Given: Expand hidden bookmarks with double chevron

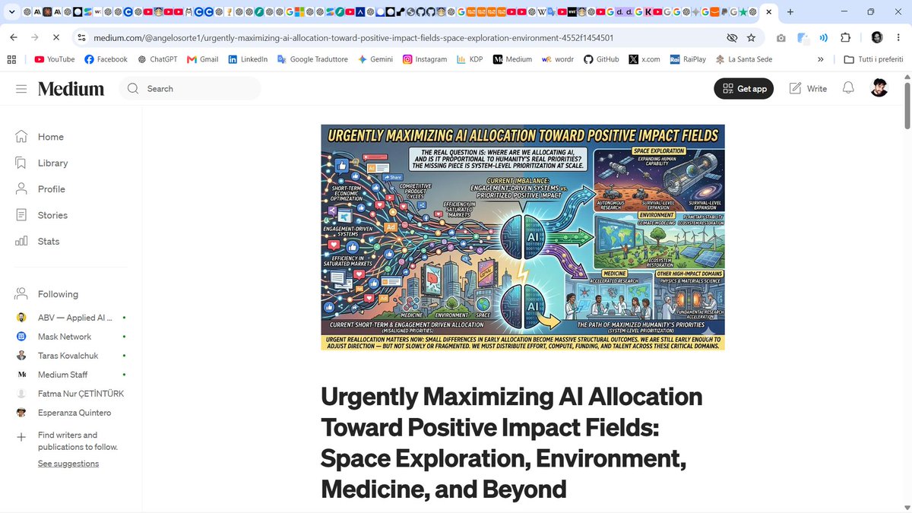Looking at the screenshot, I should click(x=821, y=59).
